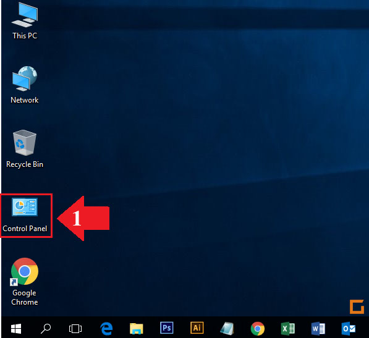This screenshot has width=369, height=338.
Task: Launch Photoshop from the taskbar
Action: coord(167,328)
